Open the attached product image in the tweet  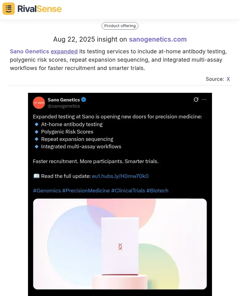tap(120, 244)
